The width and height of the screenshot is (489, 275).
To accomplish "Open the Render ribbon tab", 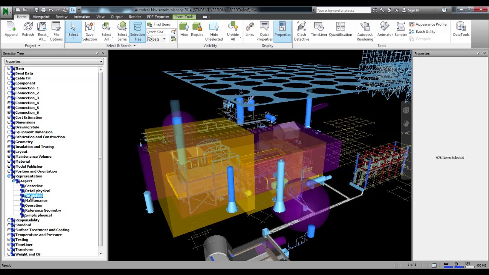I will coord(135,17).
